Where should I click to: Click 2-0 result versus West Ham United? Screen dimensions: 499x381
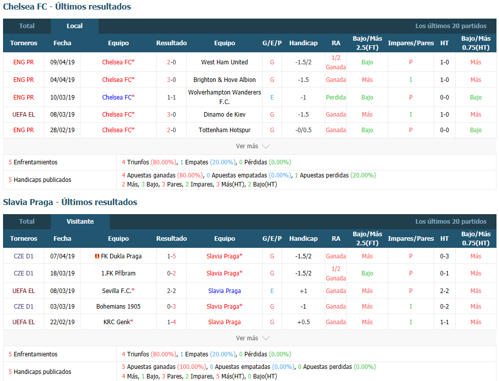171,62
